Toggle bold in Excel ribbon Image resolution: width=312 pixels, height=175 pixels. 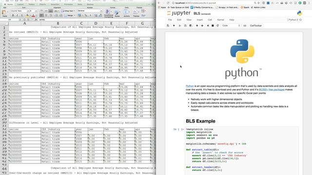pos(13,15)
